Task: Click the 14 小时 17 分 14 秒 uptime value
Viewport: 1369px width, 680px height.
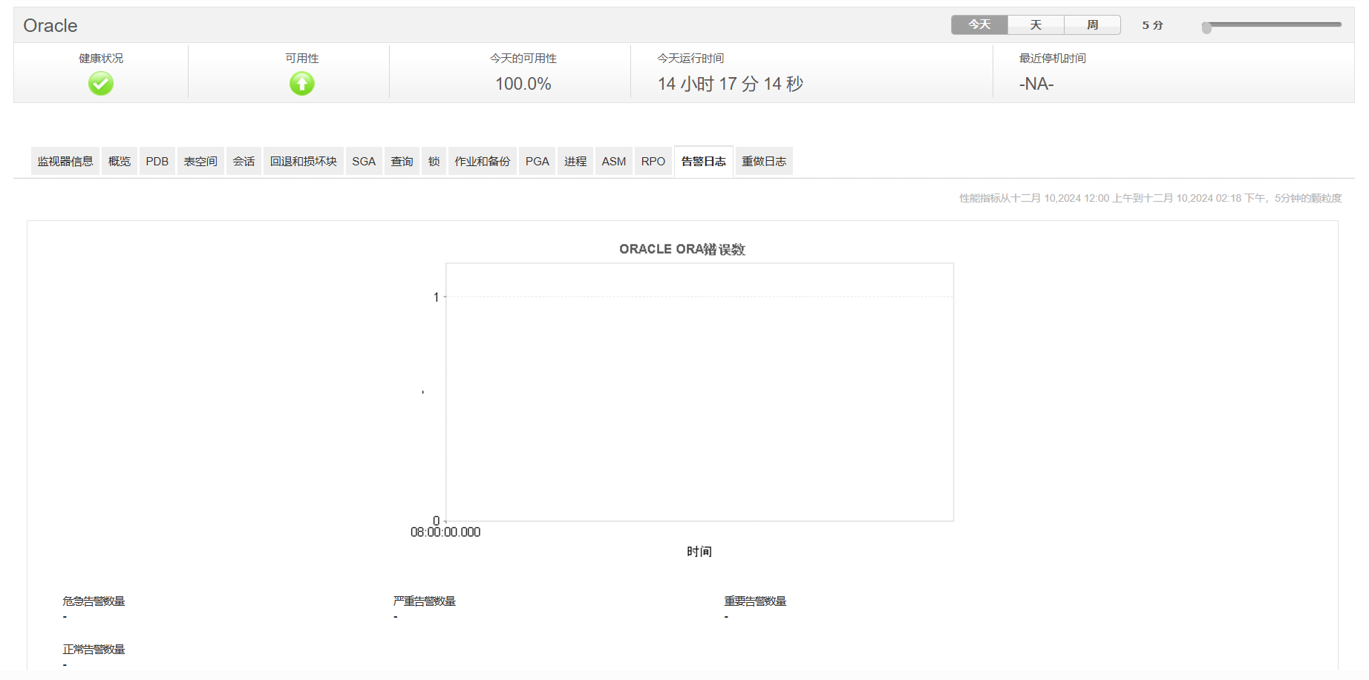Action: click(x=731, y=84)
